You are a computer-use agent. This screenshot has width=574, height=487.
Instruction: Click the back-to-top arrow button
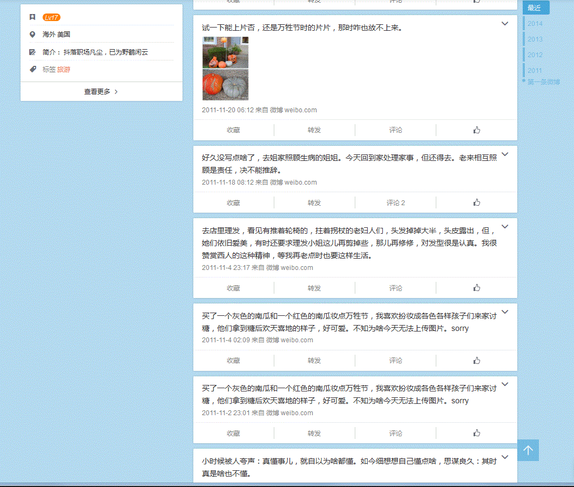[528, 450]
